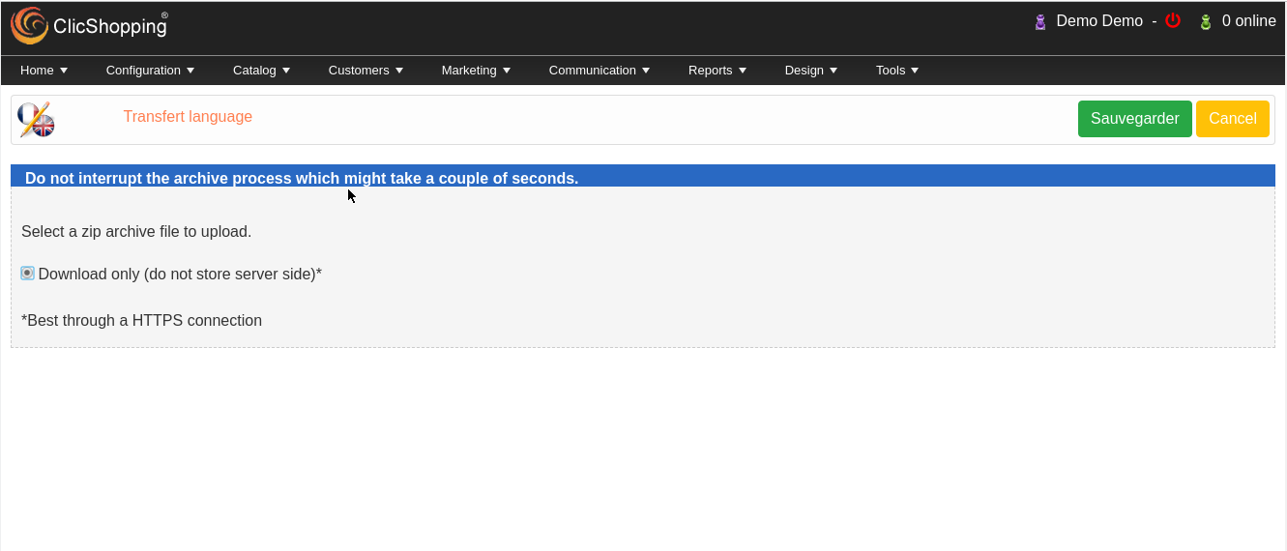Viewport: 1287px width, 551px height.
Task: Click the red power logout icon
Action: (1173, 20)
